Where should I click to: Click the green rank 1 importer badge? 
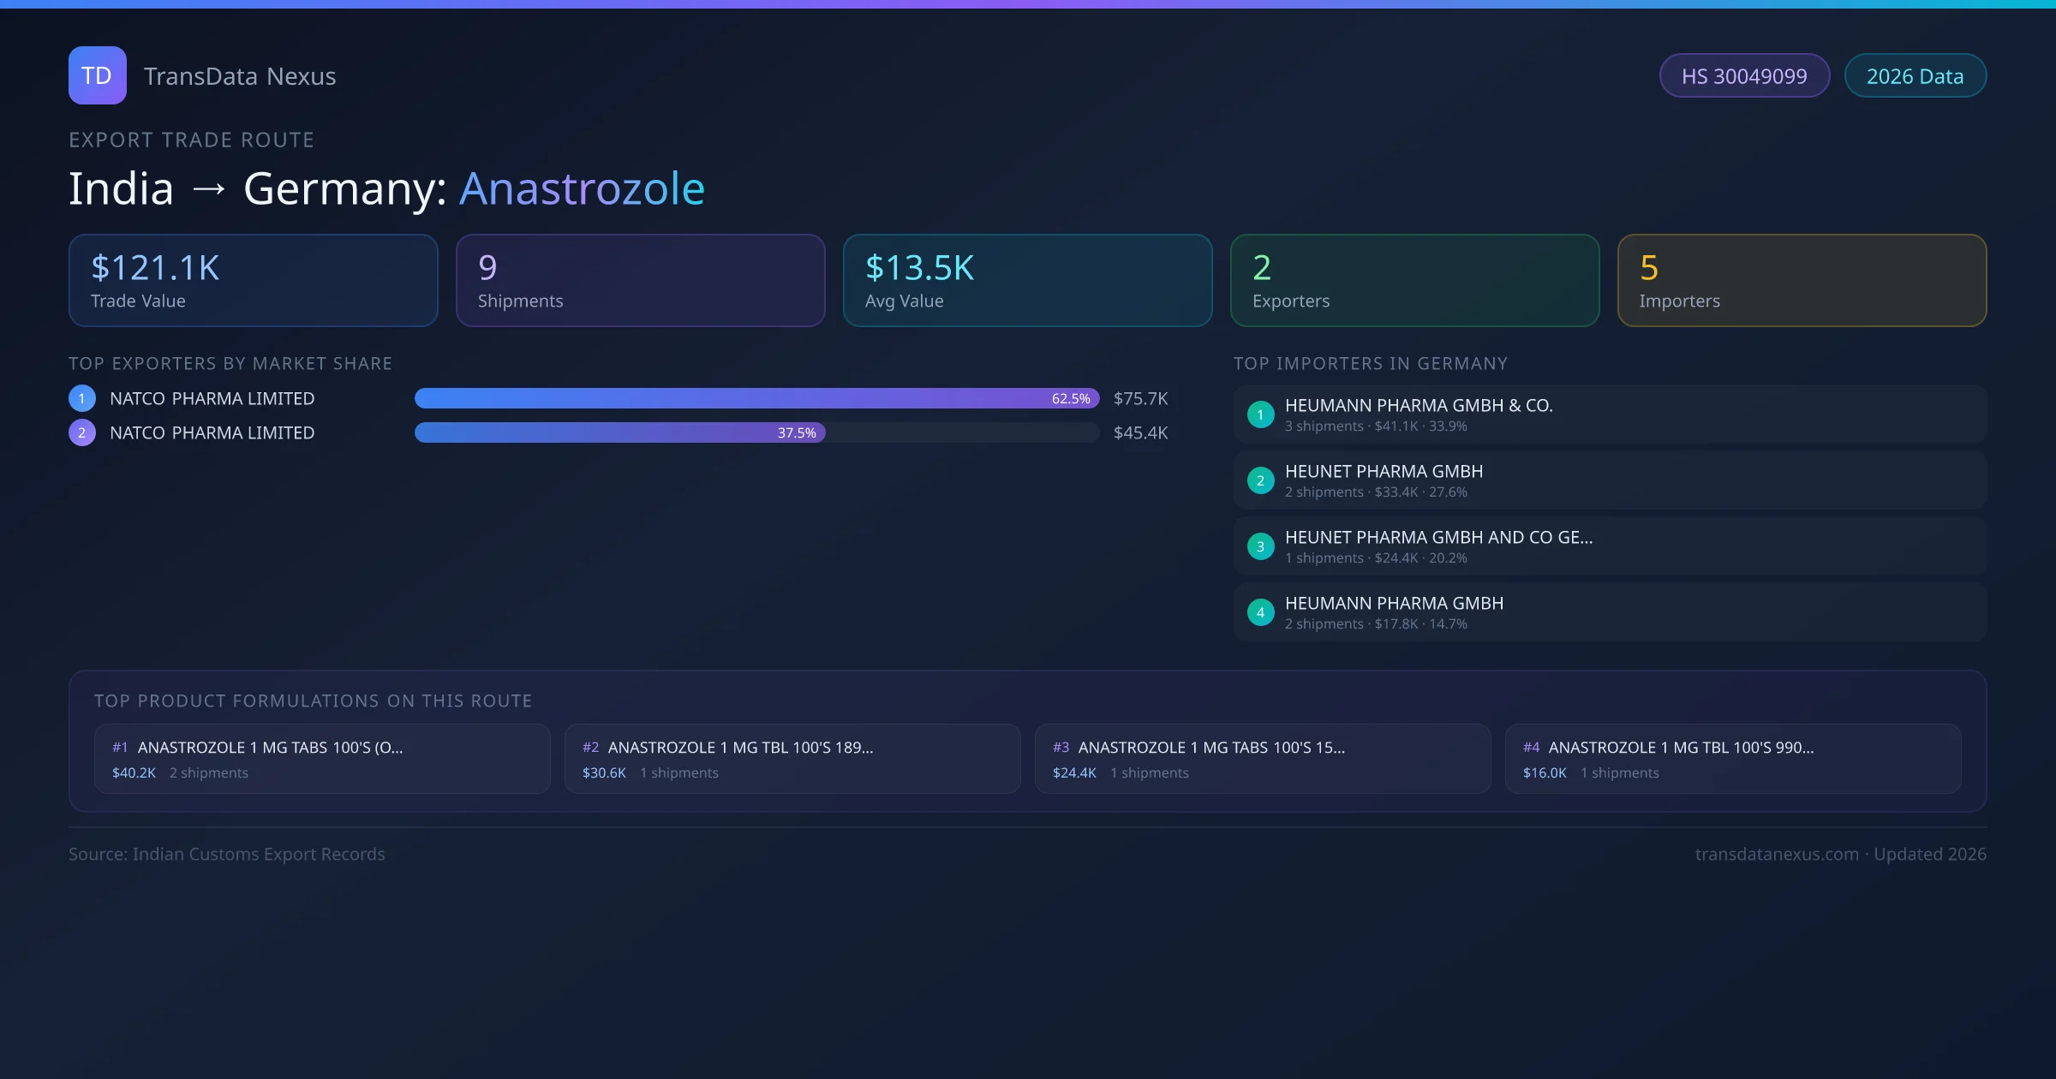pyautogui.click(x=1260, y=414)
